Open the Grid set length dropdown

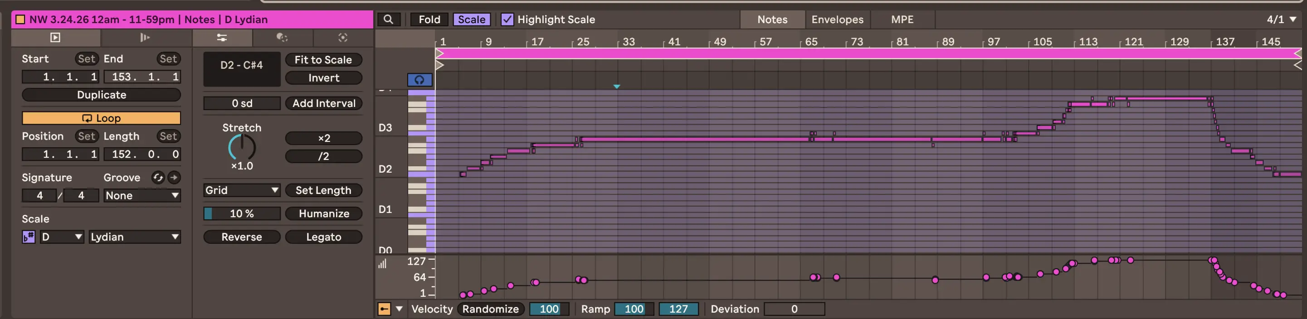tap(242, 190)
